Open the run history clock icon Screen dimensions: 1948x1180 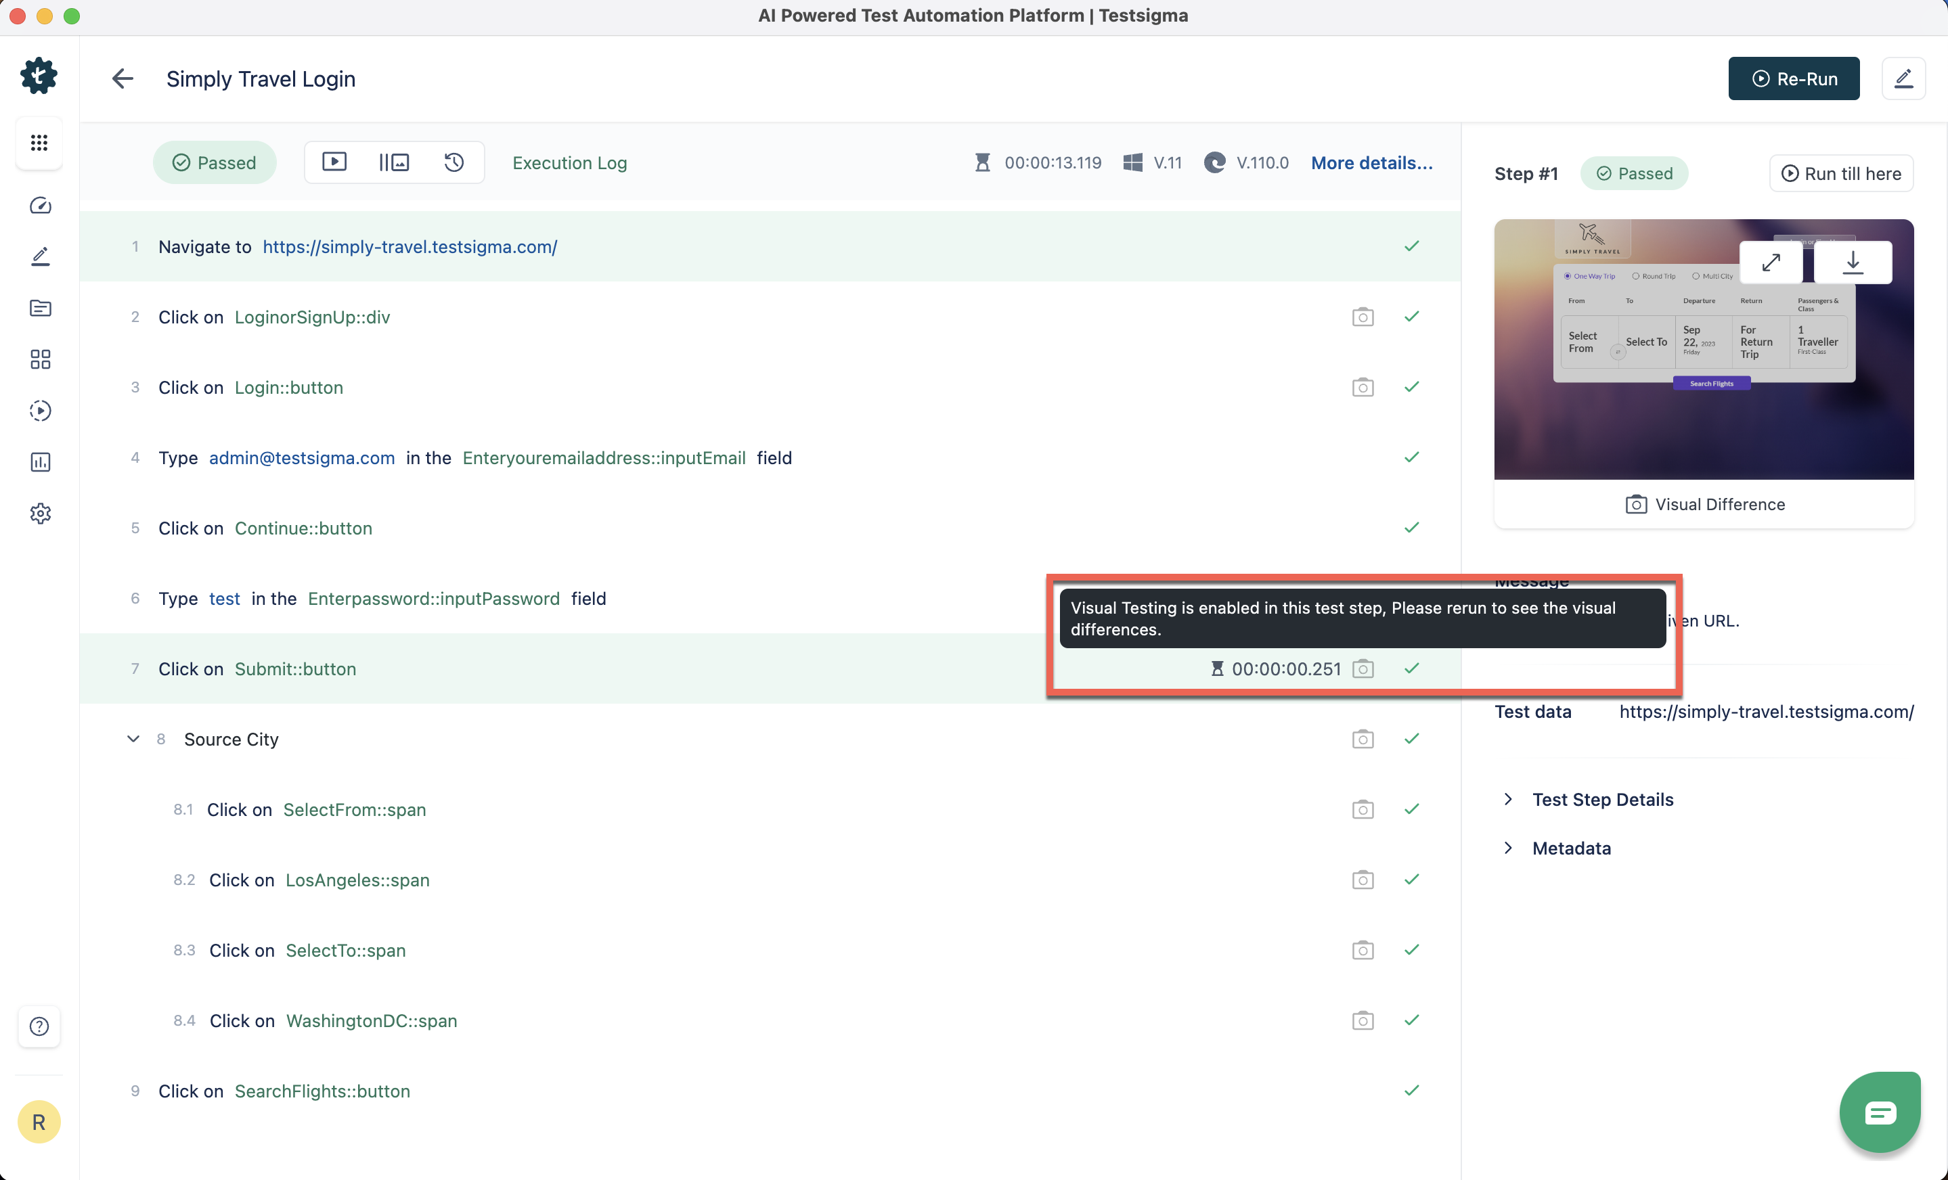(x=453, y=162)
